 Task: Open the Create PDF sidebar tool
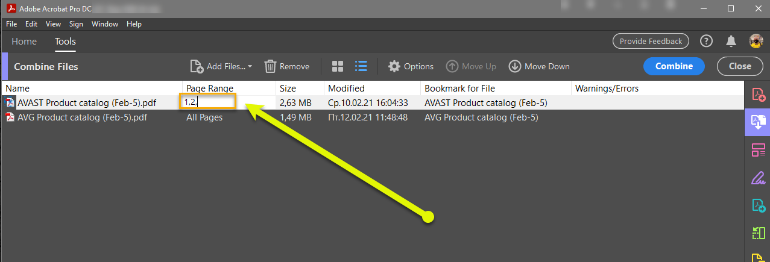[758, 95]
